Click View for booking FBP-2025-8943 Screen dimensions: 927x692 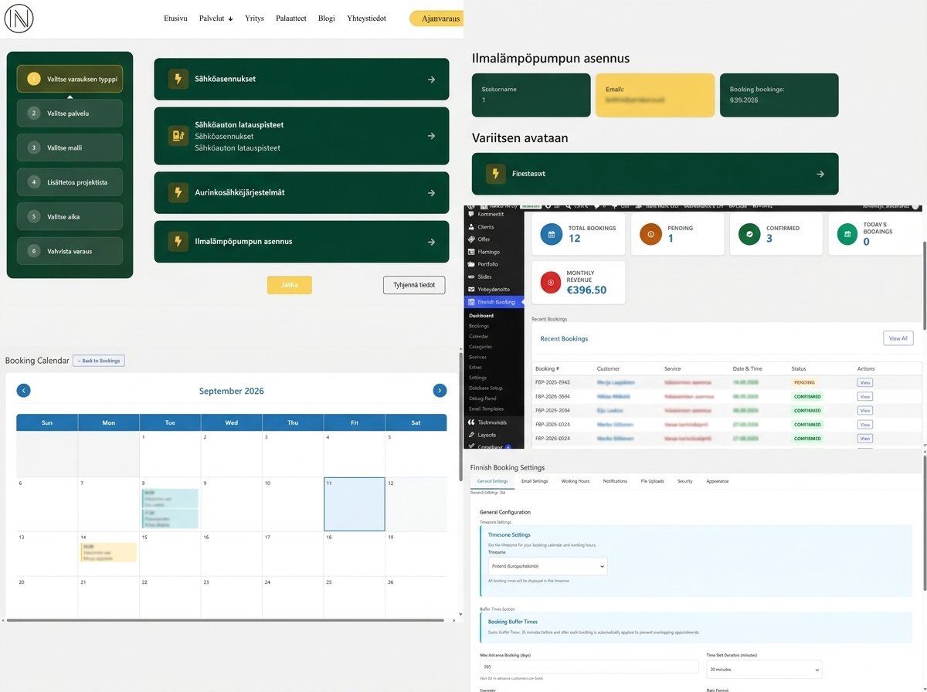(x=864, y=382)
